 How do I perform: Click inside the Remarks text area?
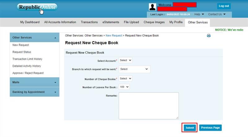[148, 105]
